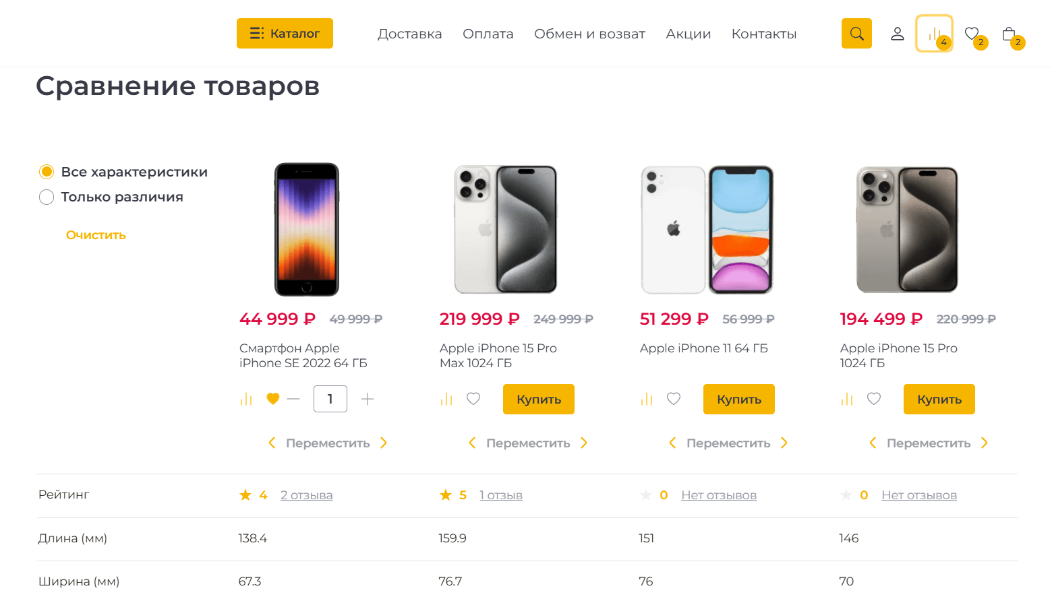Select the "Только различия" radio button
The height and width of the screenshot is (603, 1052).
pyautogui.click(x=47, y=197)
